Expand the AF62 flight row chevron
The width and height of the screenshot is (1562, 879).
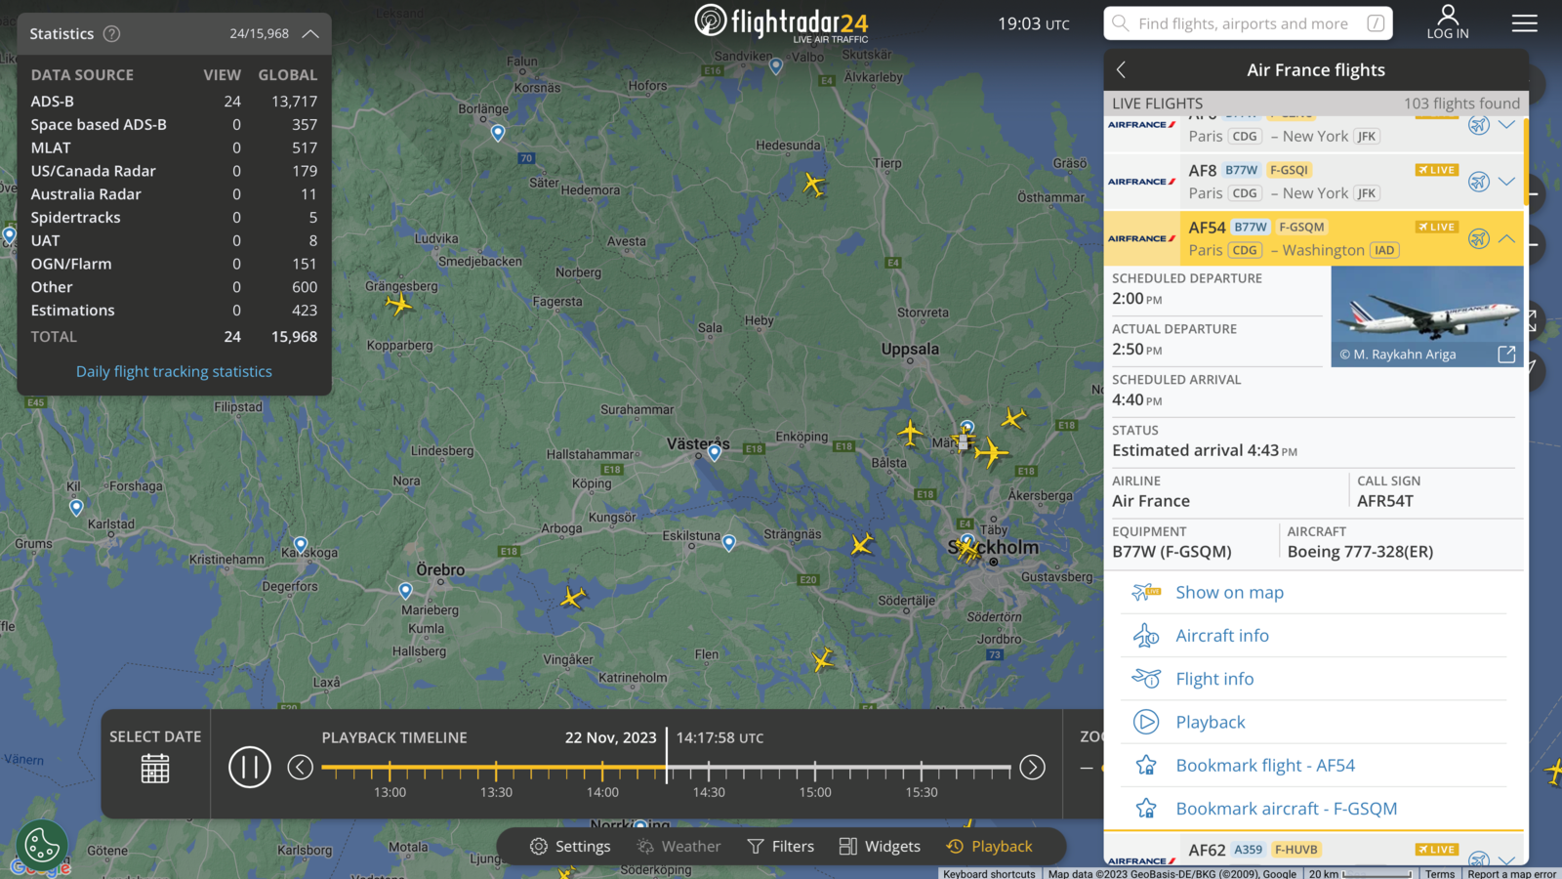click(1506, 859)
